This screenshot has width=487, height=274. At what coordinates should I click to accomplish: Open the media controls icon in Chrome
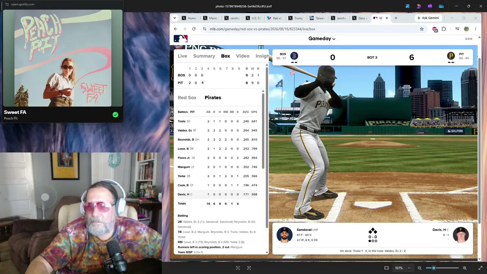pyautogui.click(x=457, y=29)
